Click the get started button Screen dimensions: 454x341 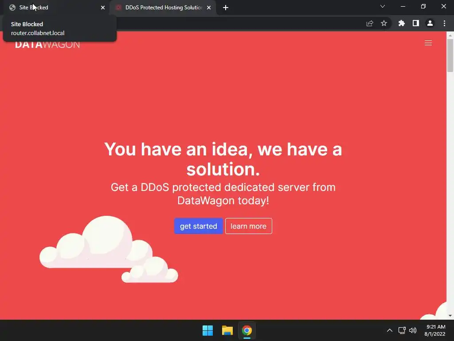coord(198,226)
